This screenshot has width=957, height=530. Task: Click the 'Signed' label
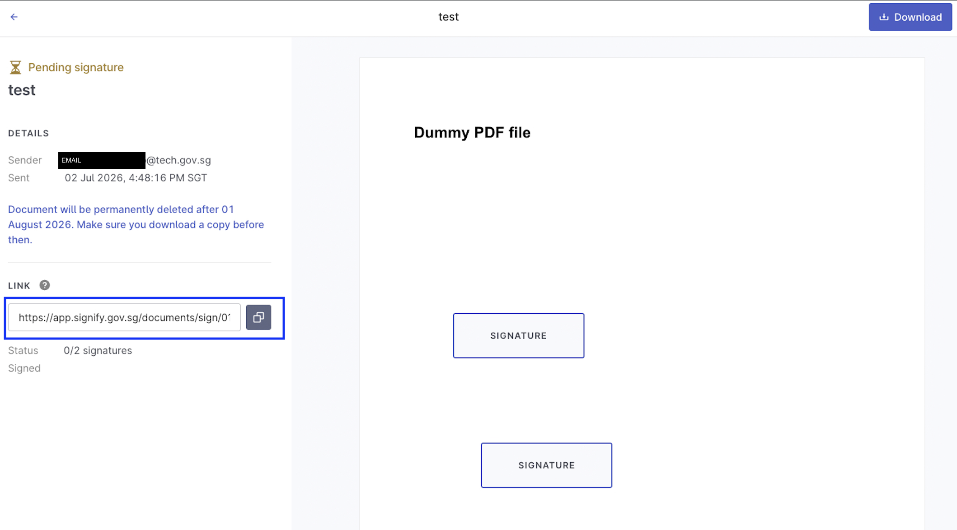(x=24, y=368)
